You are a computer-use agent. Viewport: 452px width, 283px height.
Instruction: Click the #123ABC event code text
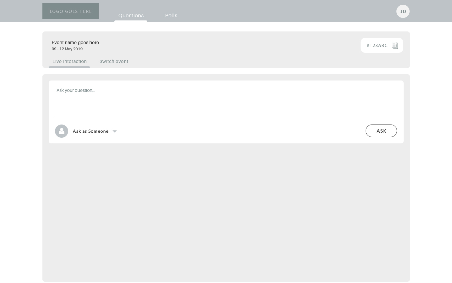point(377,45)
